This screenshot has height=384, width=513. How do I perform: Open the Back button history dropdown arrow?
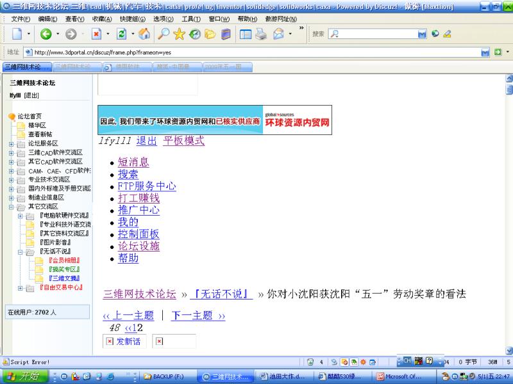[x=58, y=34]
